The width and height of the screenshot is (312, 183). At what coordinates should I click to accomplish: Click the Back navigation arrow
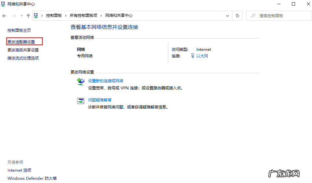tap(4, 16)
